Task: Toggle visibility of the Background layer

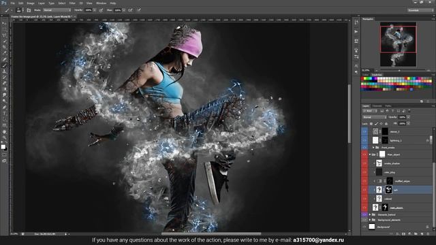Action: [364, 227]
